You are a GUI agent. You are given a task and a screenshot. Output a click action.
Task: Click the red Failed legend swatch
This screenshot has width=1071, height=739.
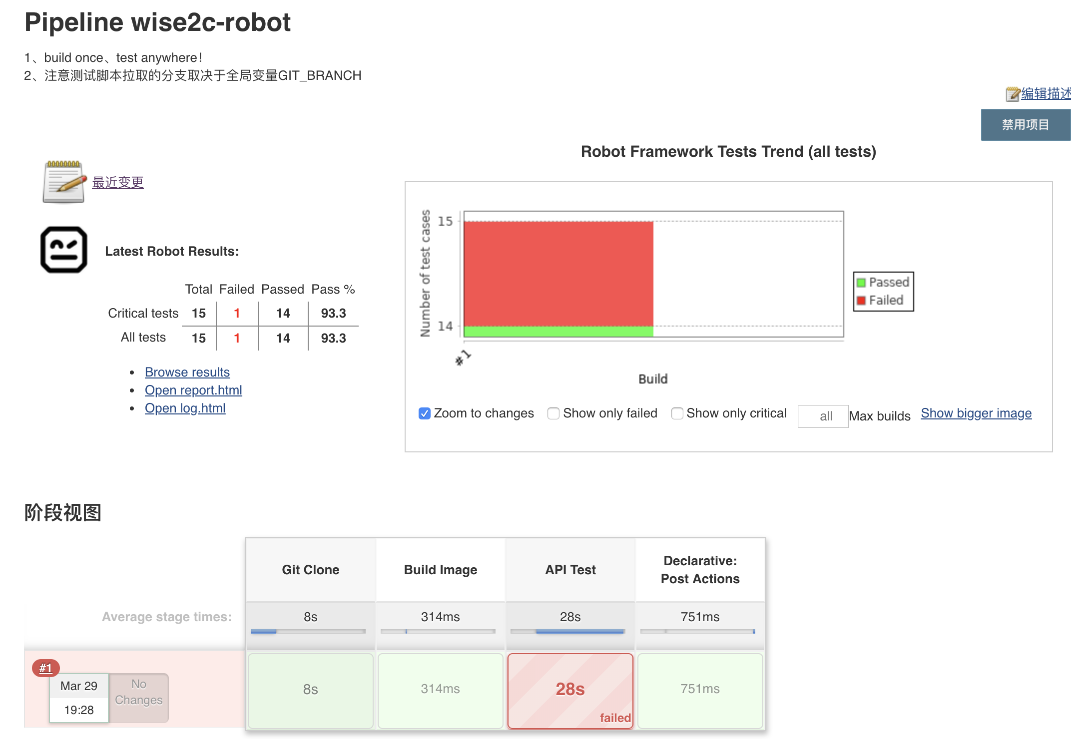click(x=861, y=301)
